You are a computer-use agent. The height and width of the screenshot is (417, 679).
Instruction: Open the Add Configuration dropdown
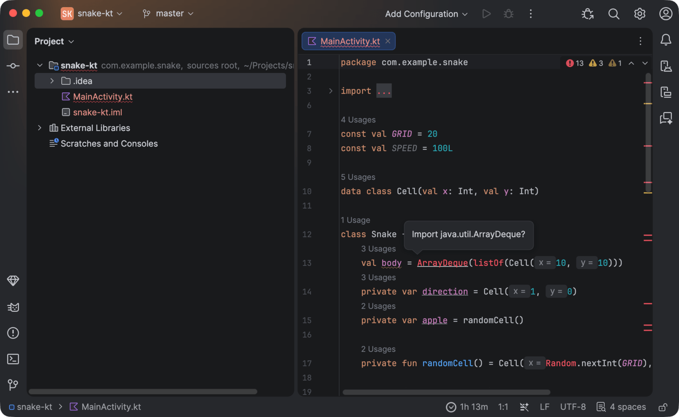[426, 14]
